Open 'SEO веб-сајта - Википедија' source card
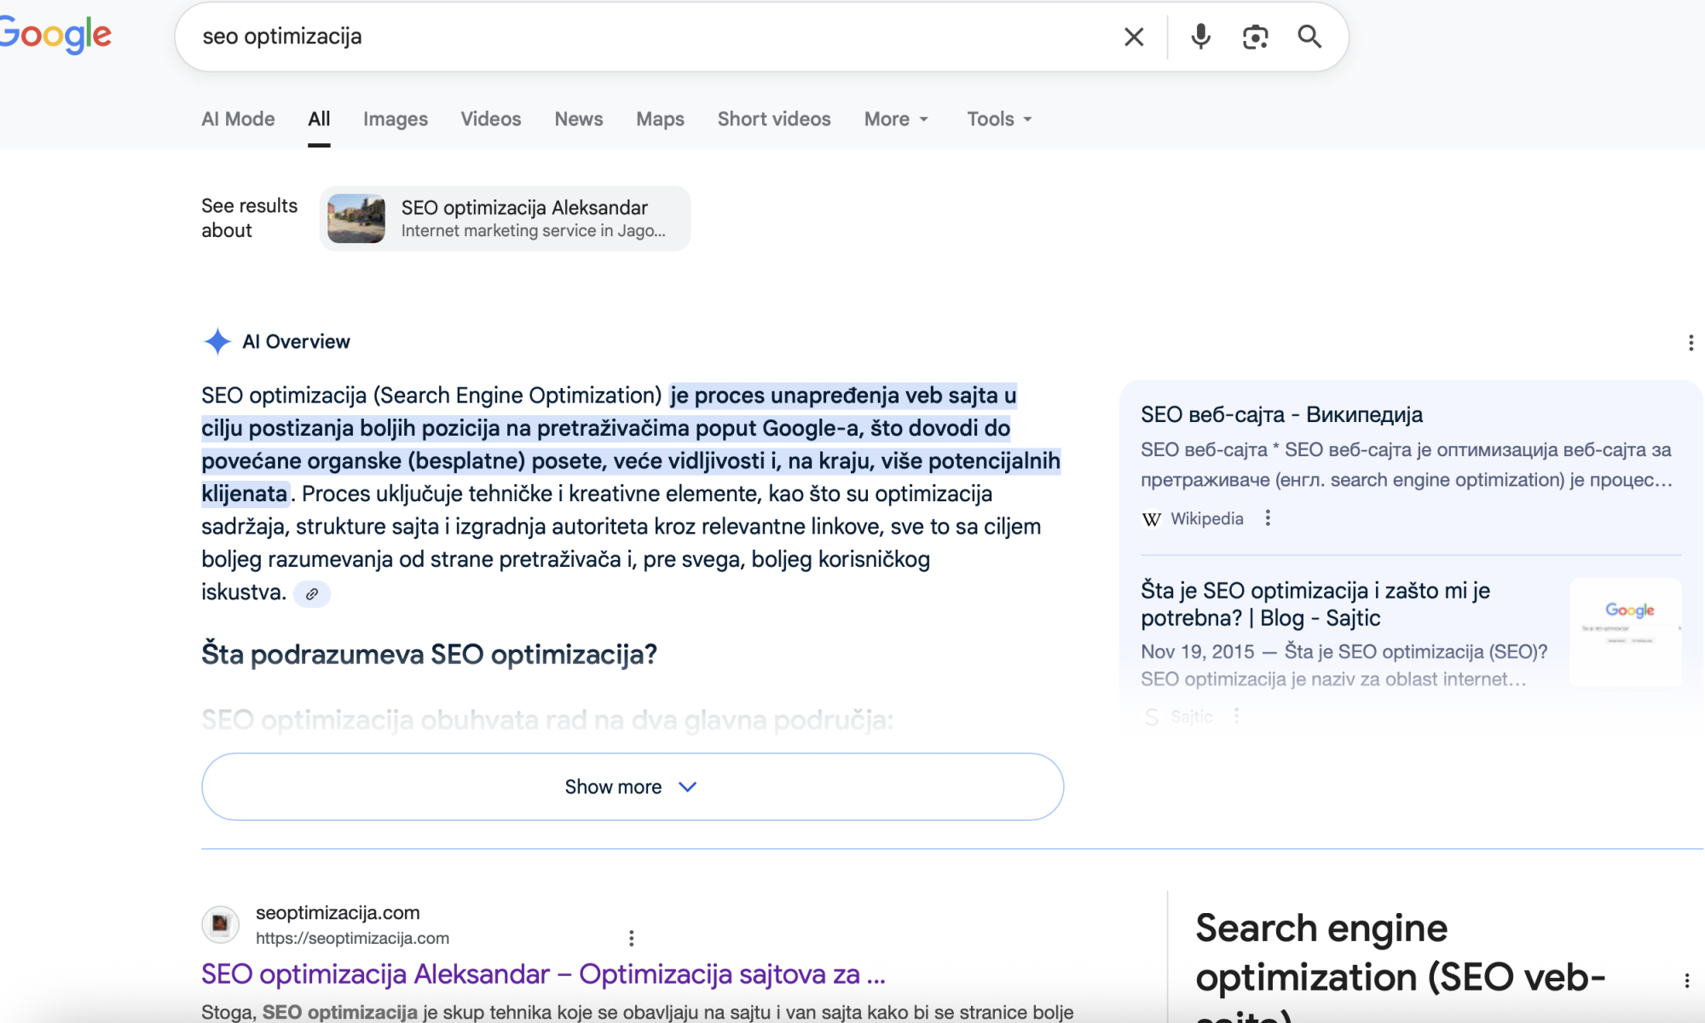The width and height of the screenshot is (1705, 1023). pos(1281,414)
